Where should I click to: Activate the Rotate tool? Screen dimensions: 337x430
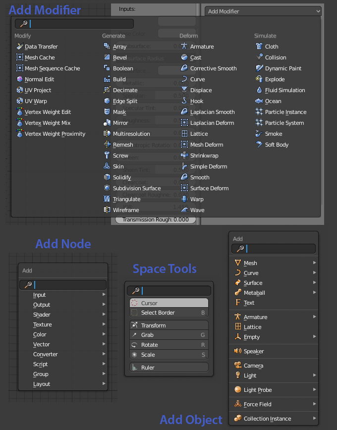pos(169,344)
